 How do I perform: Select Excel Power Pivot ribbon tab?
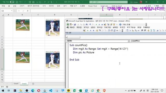pos(93,6)
